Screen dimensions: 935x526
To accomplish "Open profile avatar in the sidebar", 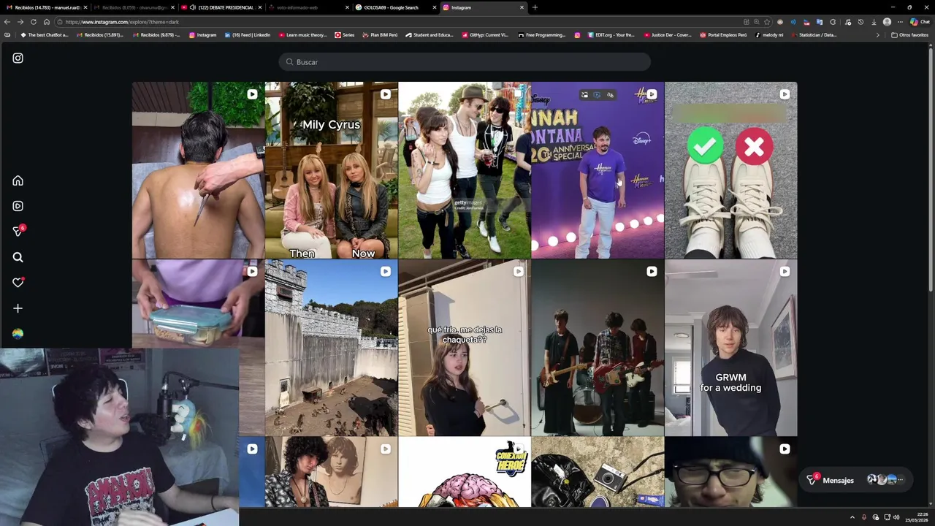I will (18, 334).
